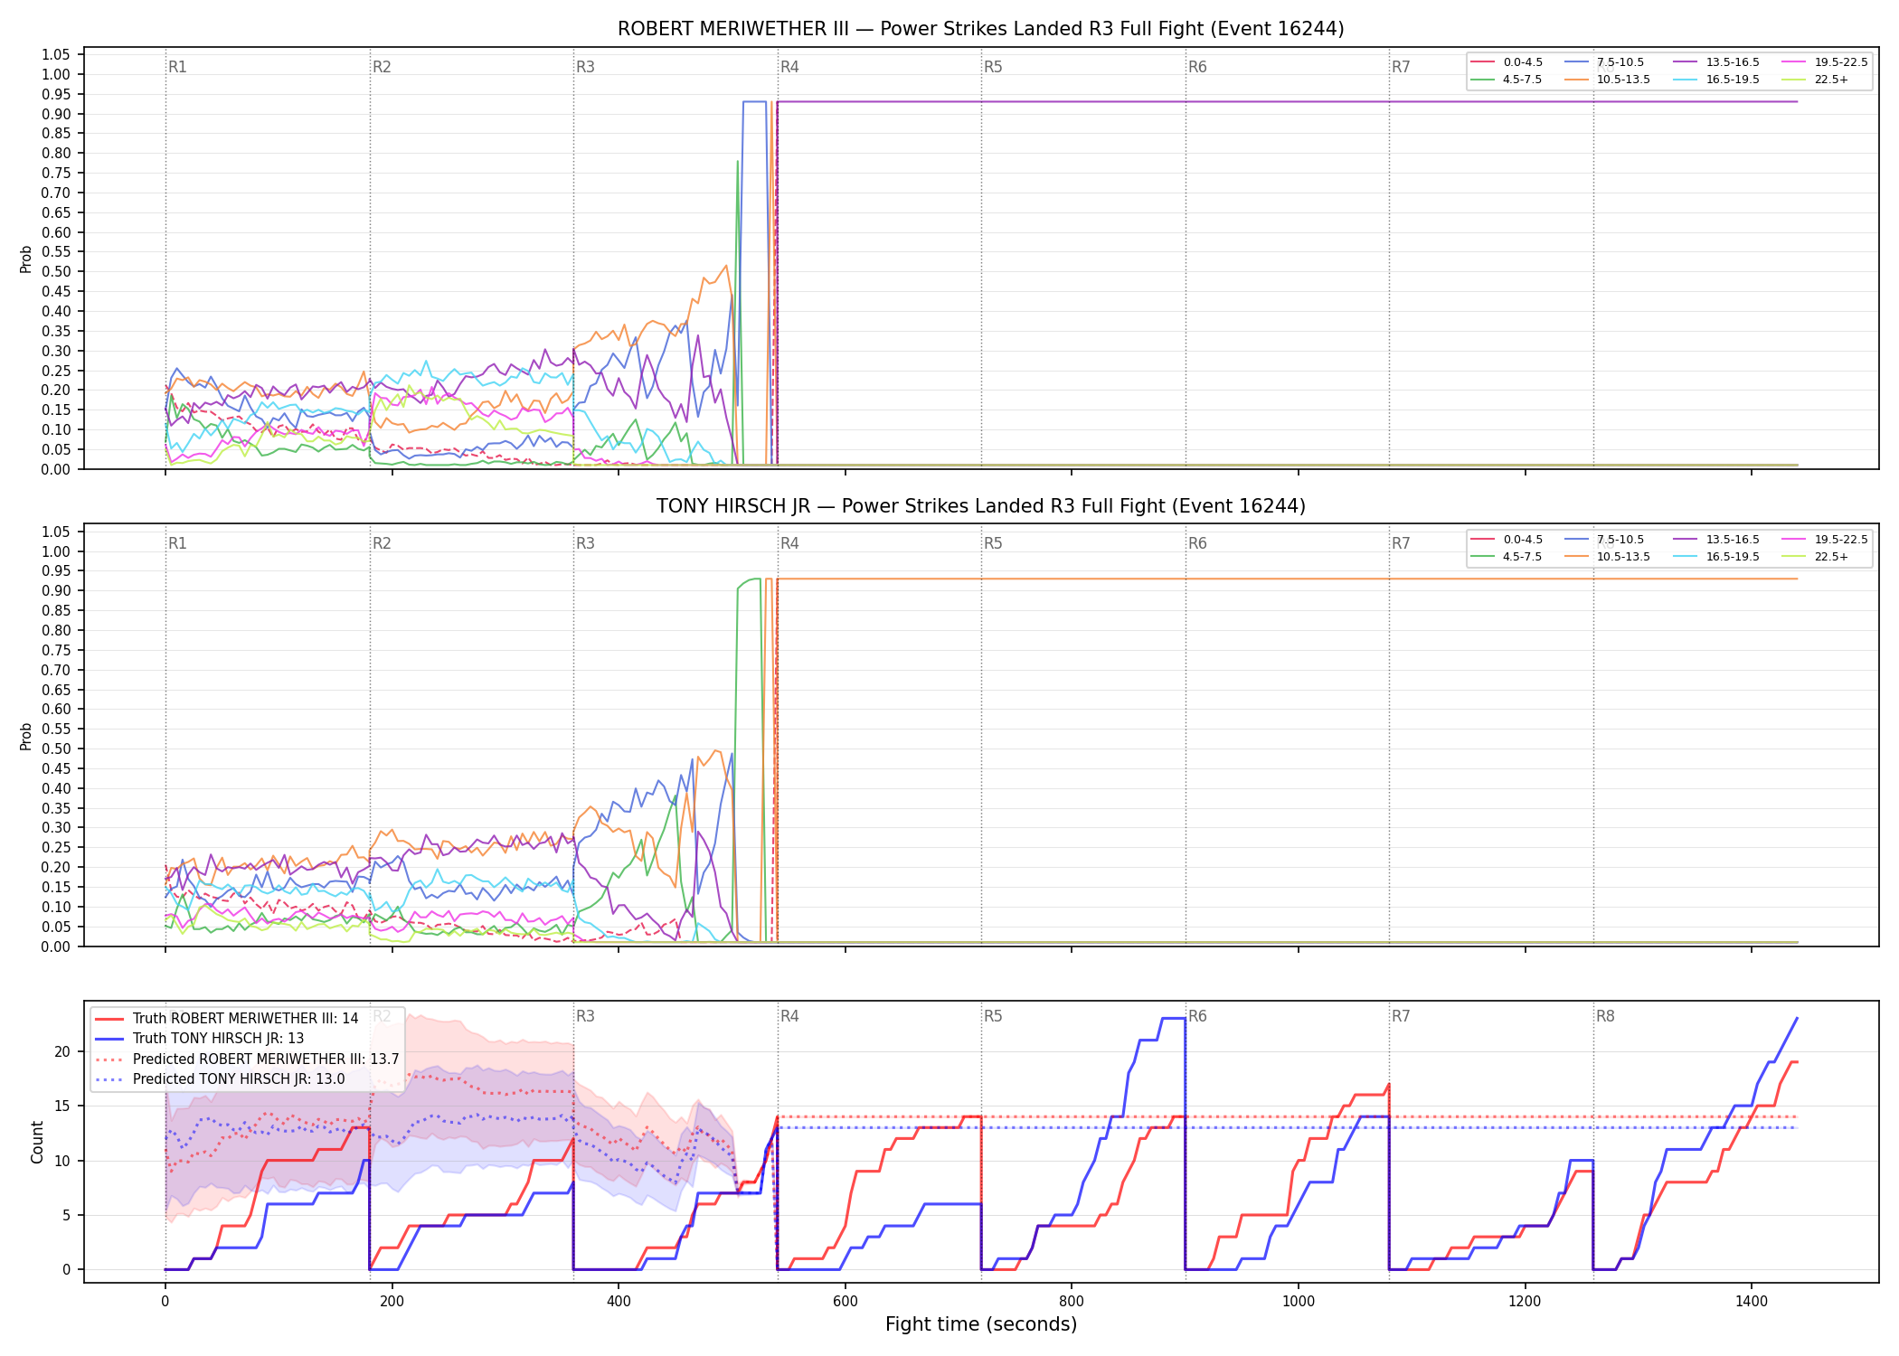This screenshot has height=1356, width=1899.
Task: Pick '13.5-16.5' legend entry in Hirsch chart
Action: 1717,540
